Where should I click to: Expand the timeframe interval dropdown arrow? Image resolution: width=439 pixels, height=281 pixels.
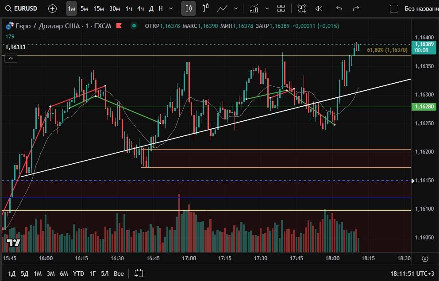click(x=171, y=8)
